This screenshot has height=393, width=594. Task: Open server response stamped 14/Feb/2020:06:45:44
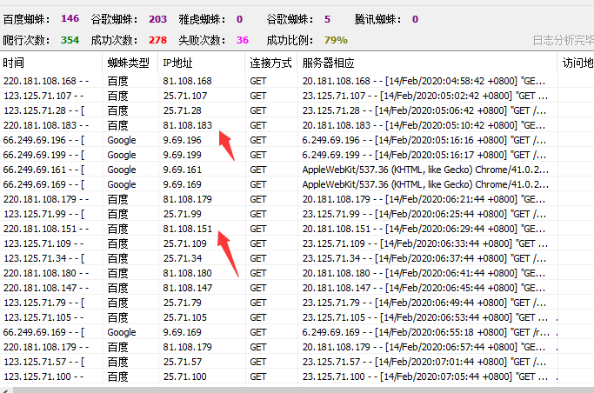(424, 288)
